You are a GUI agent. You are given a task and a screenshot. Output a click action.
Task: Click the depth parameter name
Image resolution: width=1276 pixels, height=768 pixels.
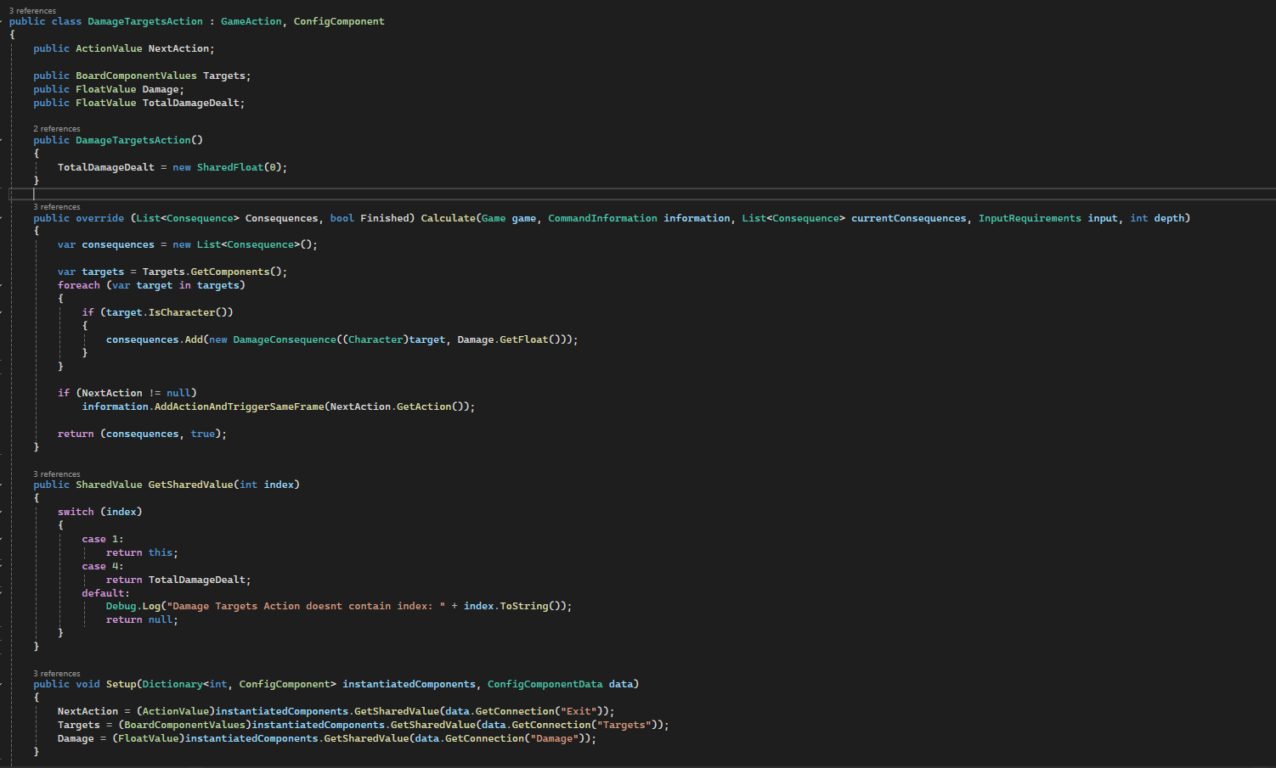1169,218
